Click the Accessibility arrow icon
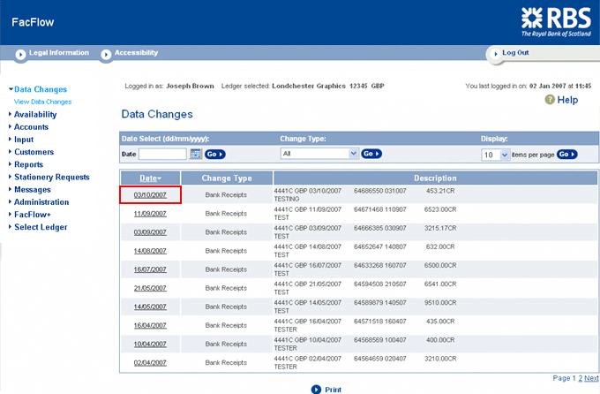 coord(106,55)
